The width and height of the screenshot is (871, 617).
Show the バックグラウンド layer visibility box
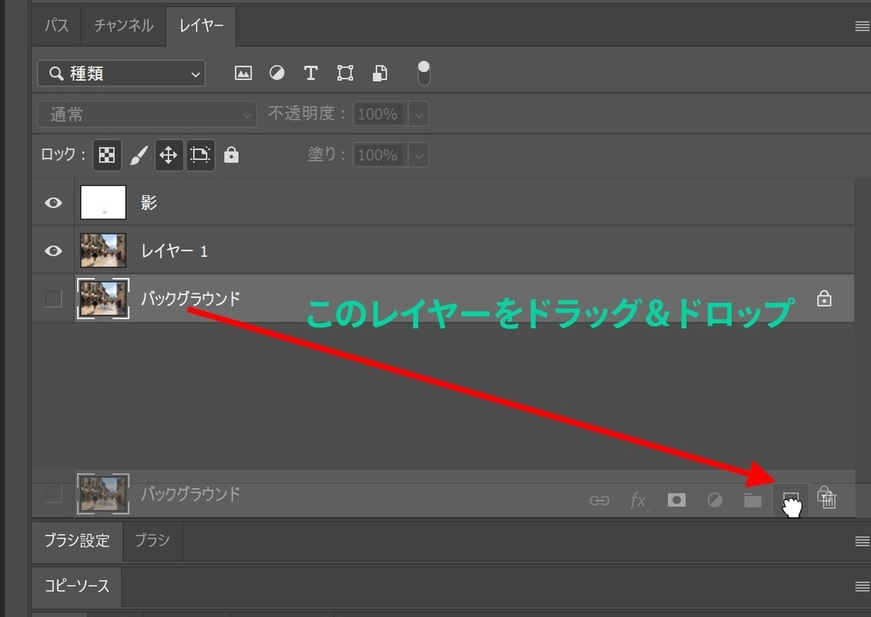[x=53, y=298]
